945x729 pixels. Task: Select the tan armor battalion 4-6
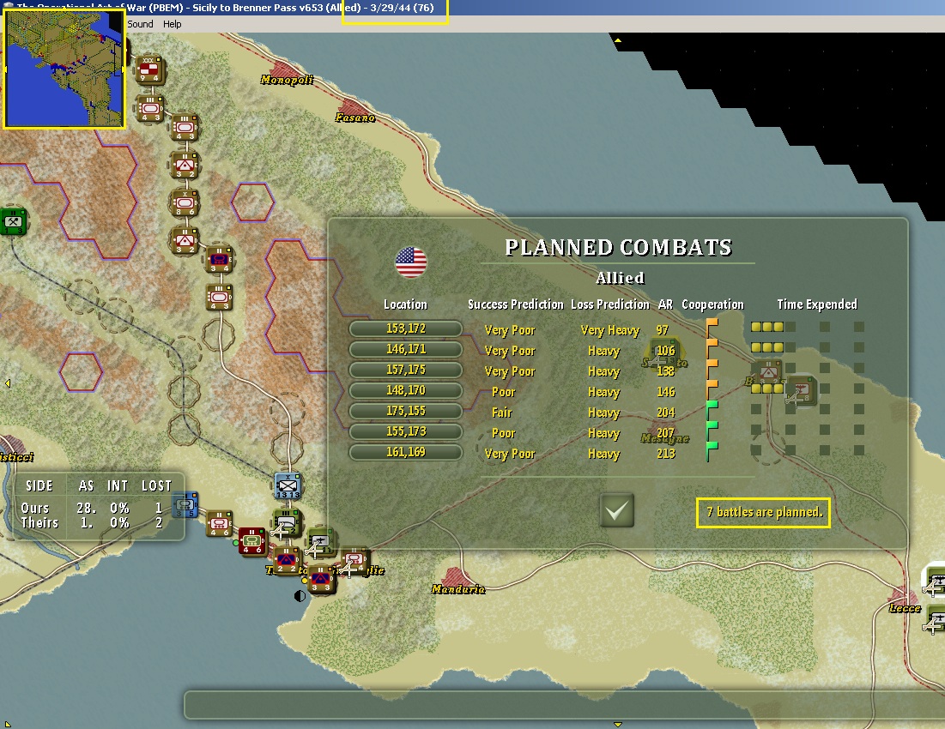click(x=220, y=524)
